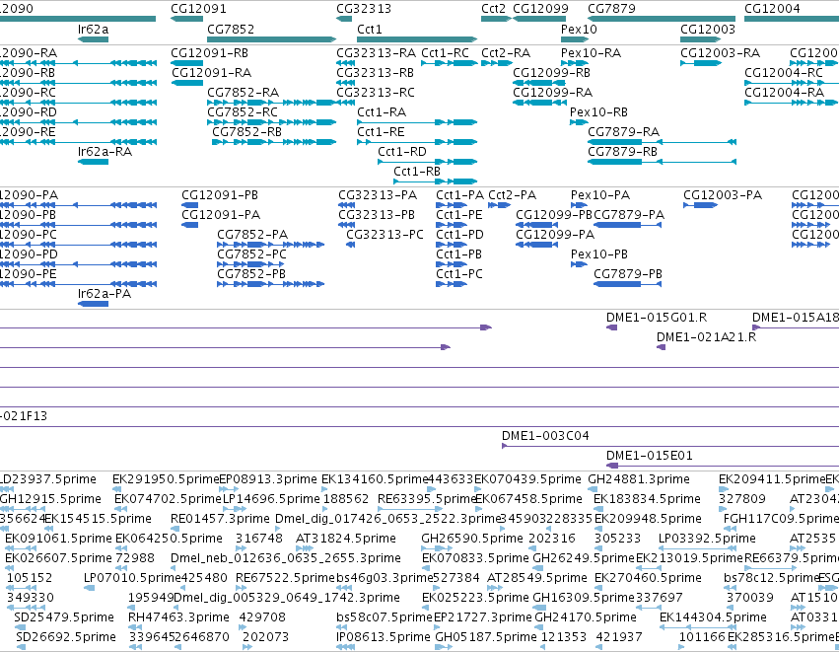Viewport: 839px width, 652px height.
Task: Select EST RE63395.5prime
Action: [x=408, y=509]
